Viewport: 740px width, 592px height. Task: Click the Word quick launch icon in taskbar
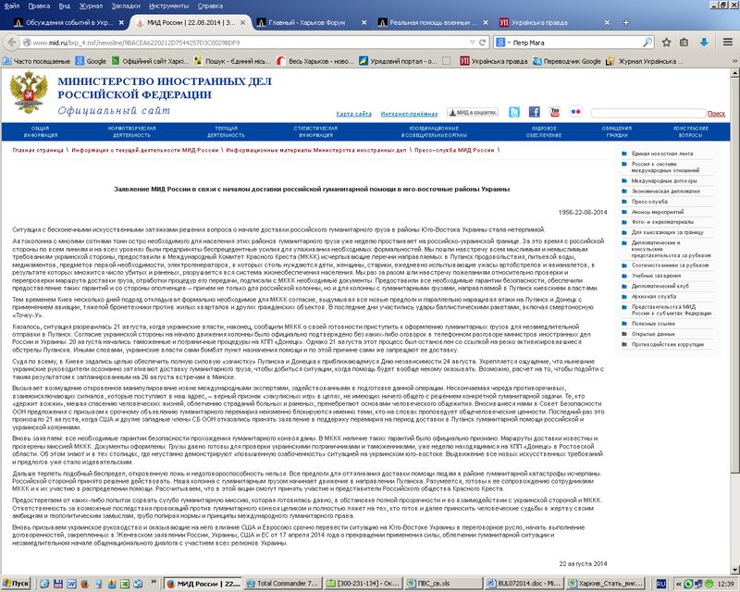(71, 584)
